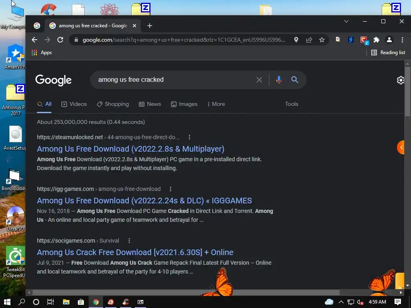The height and width of the screenshot is (308, 411).
Task: Click the socigames.com URL breadcrumb
Action: click(x=78, y=241)
